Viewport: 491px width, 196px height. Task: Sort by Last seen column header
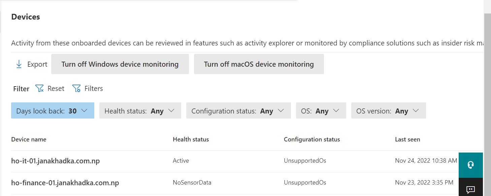(x=407, y=139)
